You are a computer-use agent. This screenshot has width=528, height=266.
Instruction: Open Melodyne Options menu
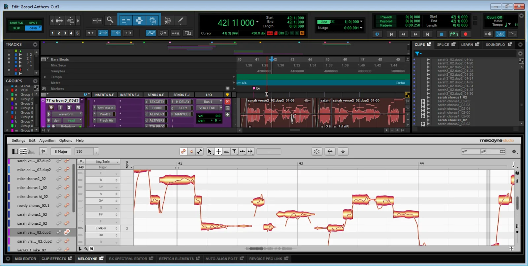[x=66, y=140]
